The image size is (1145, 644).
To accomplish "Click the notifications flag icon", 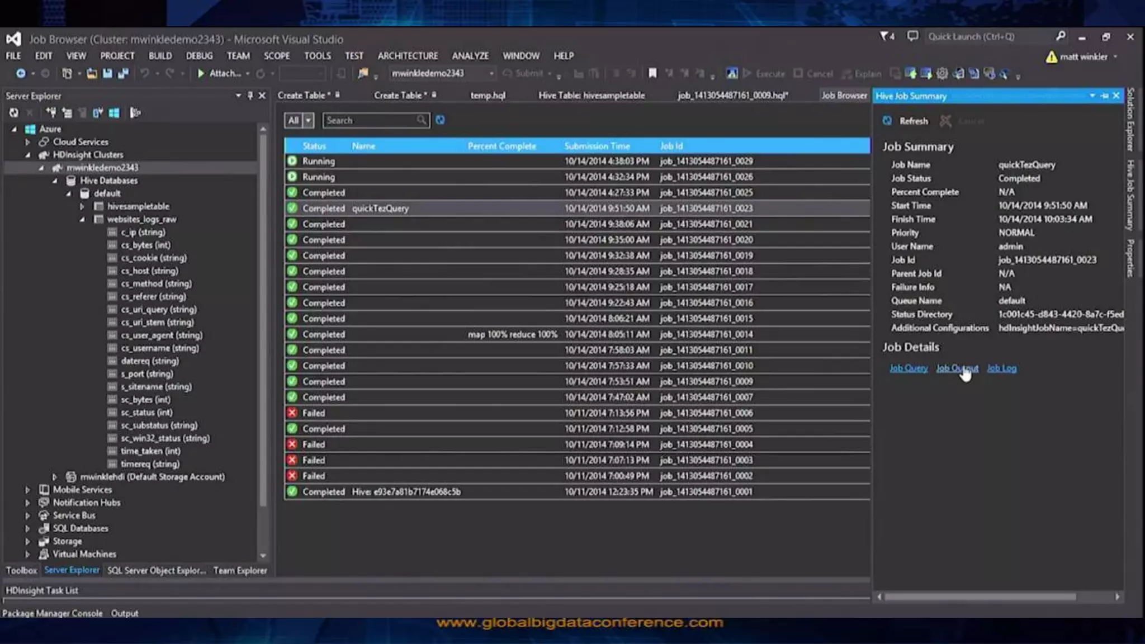I will pyautogui.click(x=885, y=37).
